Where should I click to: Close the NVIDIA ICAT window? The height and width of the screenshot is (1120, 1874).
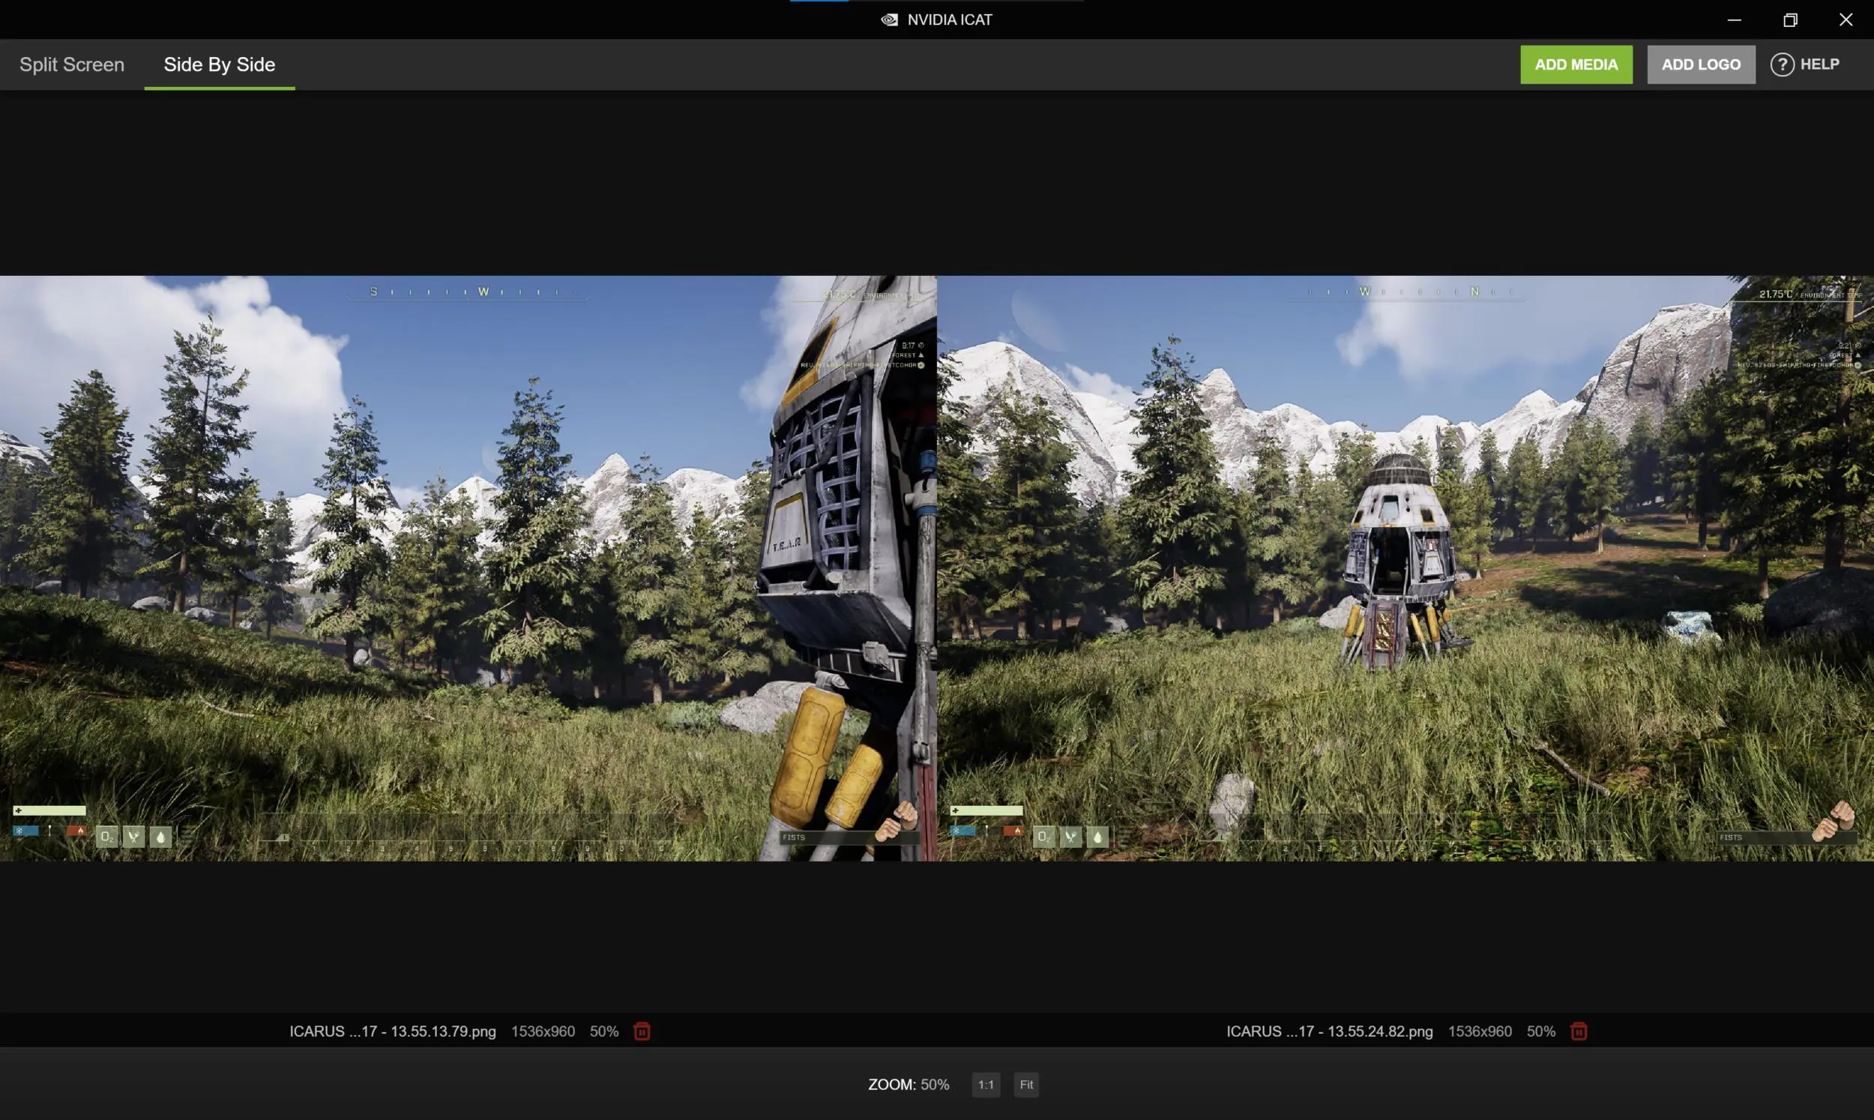click(x=1846, y=19)
